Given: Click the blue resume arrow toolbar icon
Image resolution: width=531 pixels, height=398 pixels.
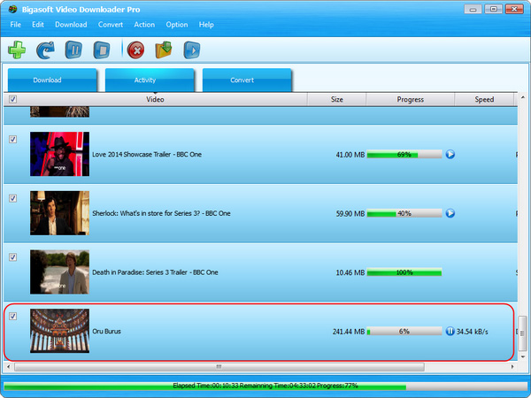Looking at the screenshot, I should coord(45,50).
